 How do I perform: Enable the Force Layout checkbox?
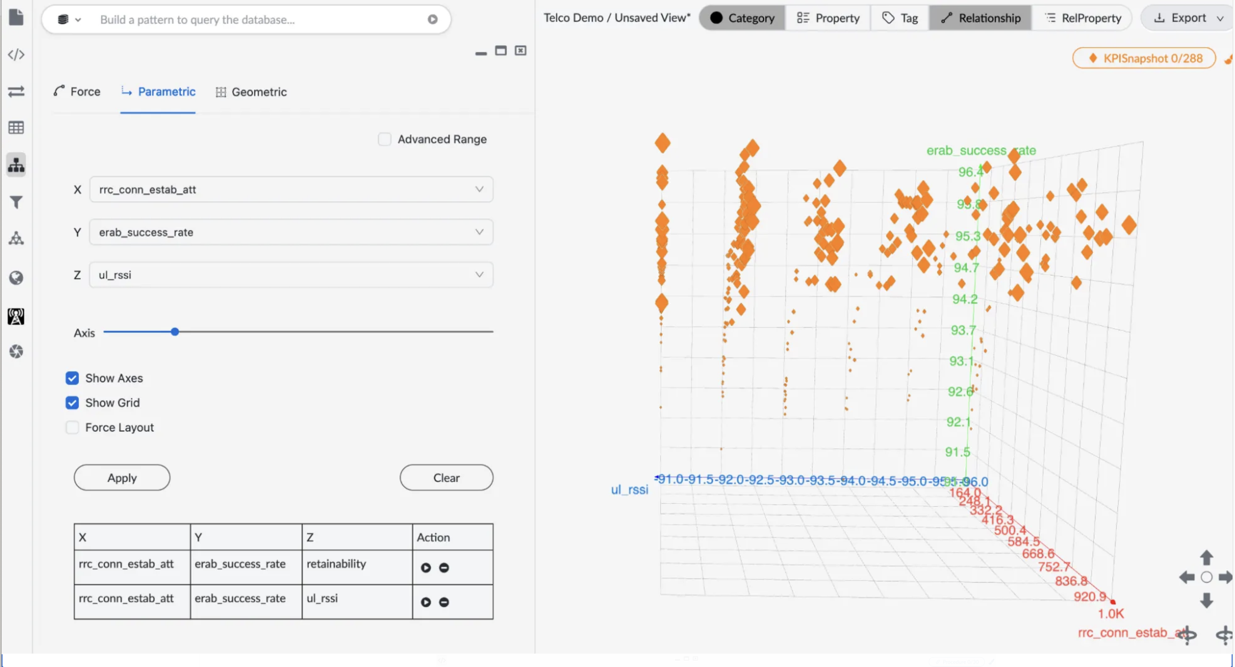point(72,427)
